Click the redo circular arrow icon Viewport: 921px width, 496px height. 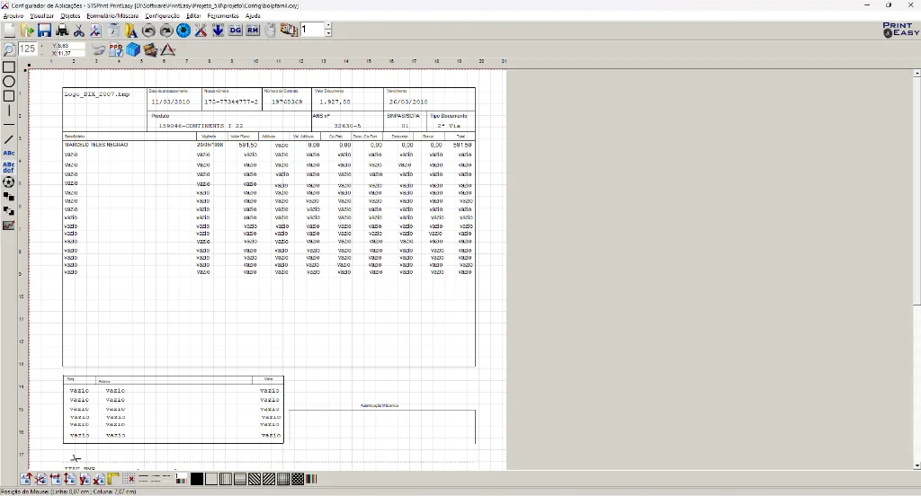[x=166, y=30]
